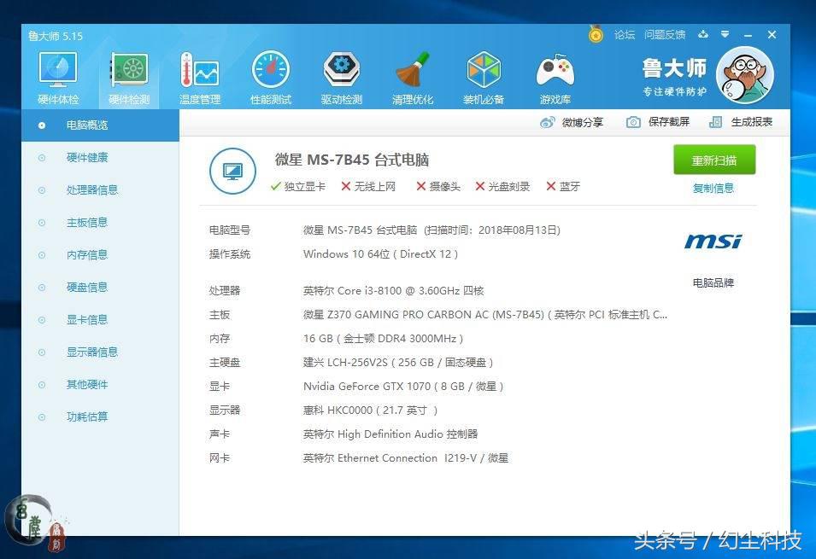Viewport: 816px width, 559px height.
Task: Select 电脑概览 overview sidebar item
Action: (101, 125)
